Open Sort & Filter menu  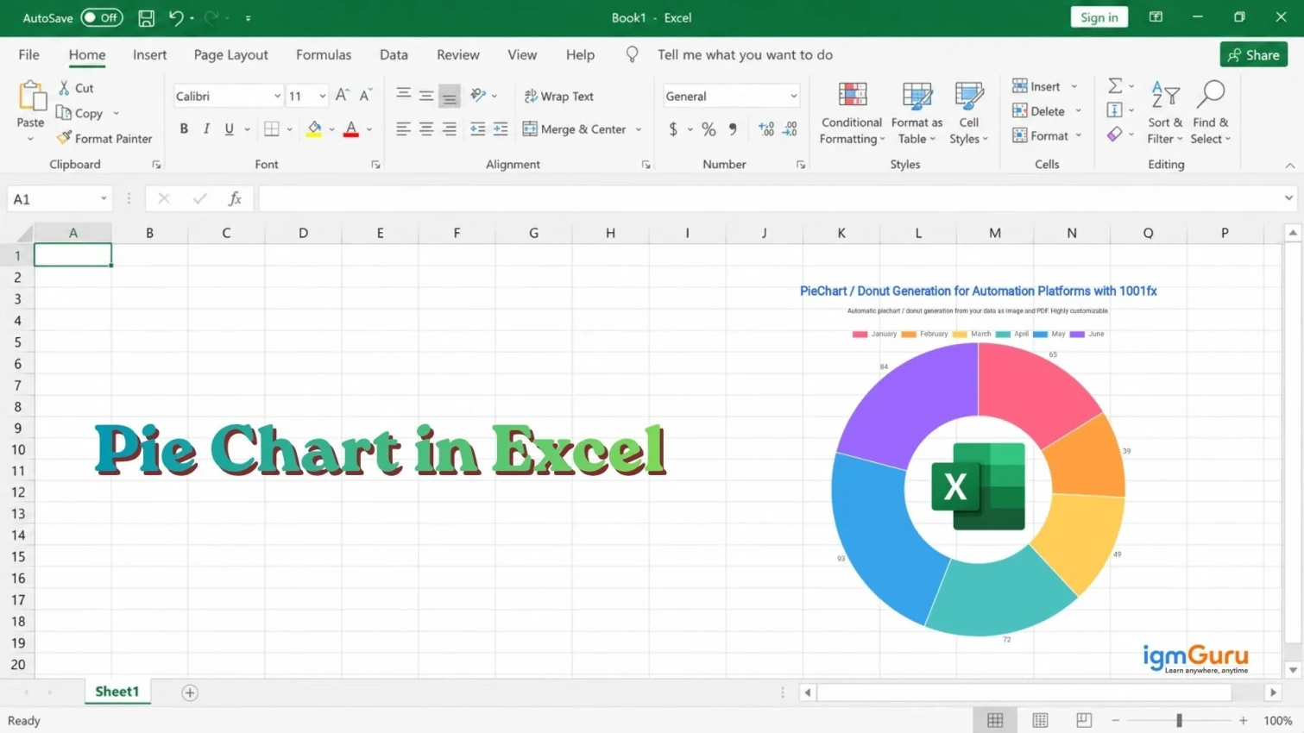[1165, 113]
